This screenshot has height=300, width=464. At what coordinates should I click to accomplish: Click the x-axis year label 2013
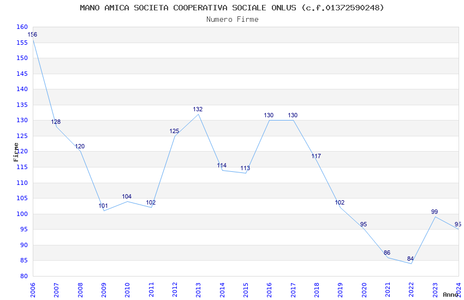pos(198,290)
